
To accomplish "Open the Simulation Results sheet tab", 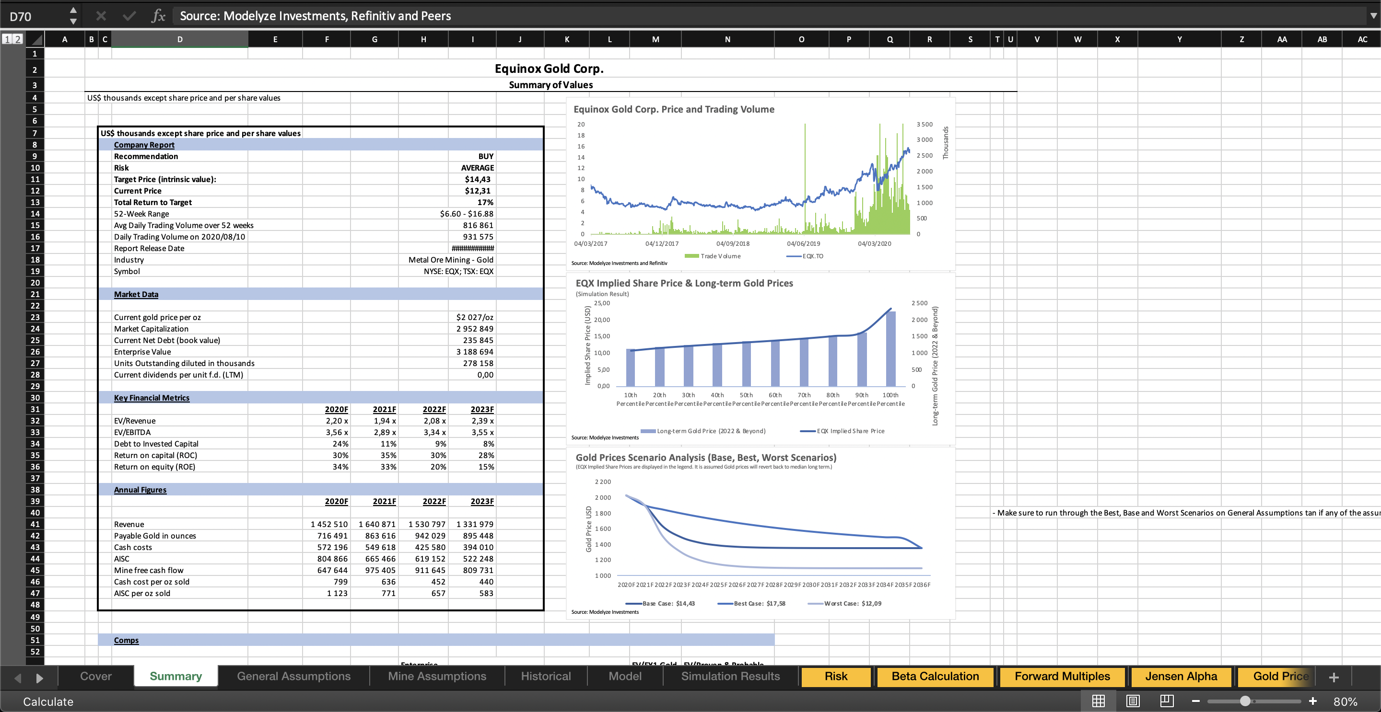I will (730, 676).
